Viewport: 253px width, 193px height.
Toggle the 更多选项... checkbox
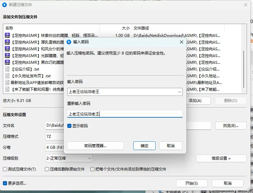(x=5, y=183)
